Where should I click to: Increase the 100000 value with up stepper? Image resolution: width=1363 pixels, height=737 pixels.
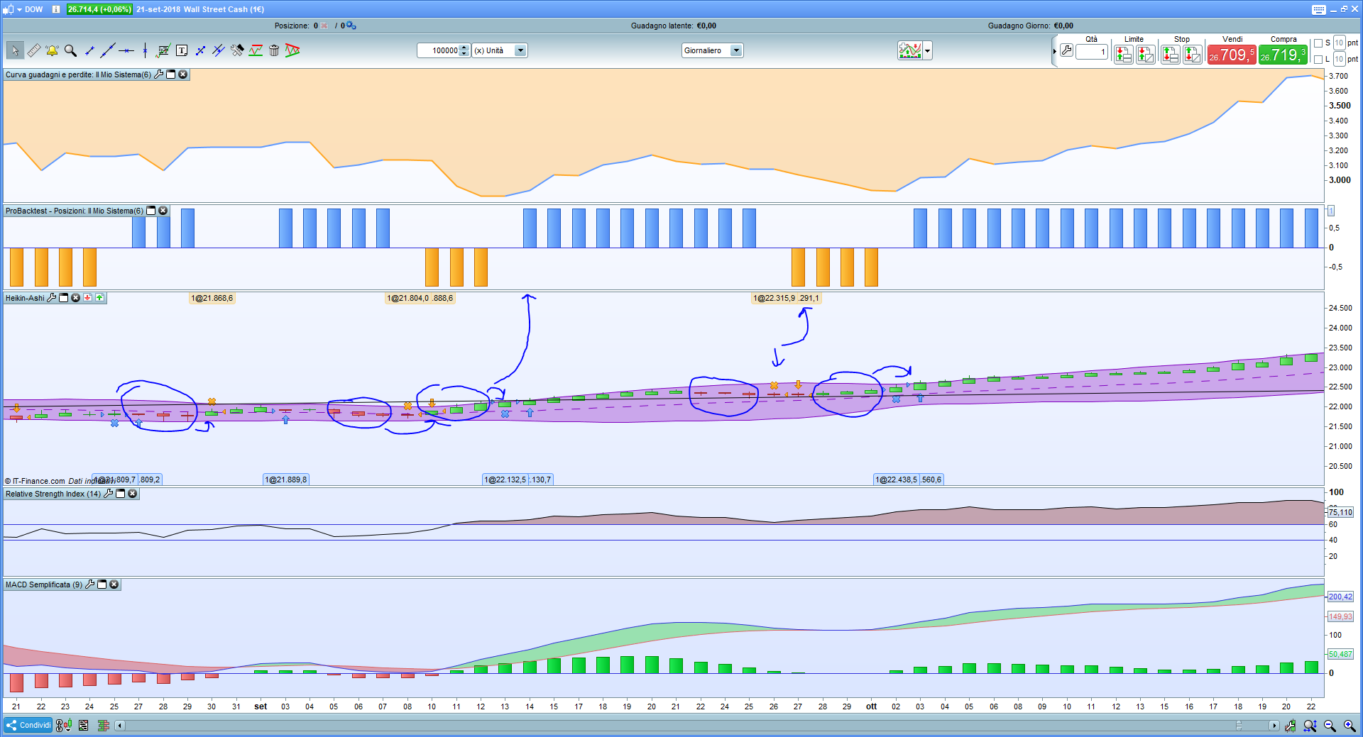tap(464, 48)
